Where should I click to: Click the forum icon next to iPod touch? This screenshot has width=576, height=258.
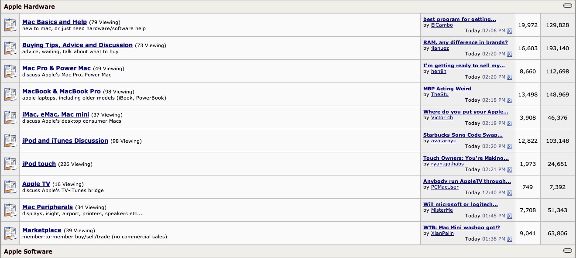tap(10, 164)
